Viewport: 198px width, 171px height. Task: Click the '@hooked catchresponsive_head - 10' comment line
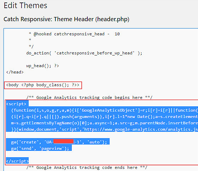pos(74,34)
